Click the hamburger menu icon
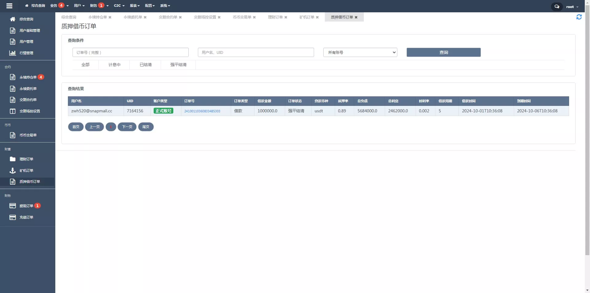This screenshot has width=590, height=293. click(x=9, y=6)
